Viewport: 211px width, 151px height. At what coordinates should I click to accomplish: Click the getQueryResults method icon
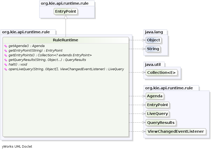6,60
